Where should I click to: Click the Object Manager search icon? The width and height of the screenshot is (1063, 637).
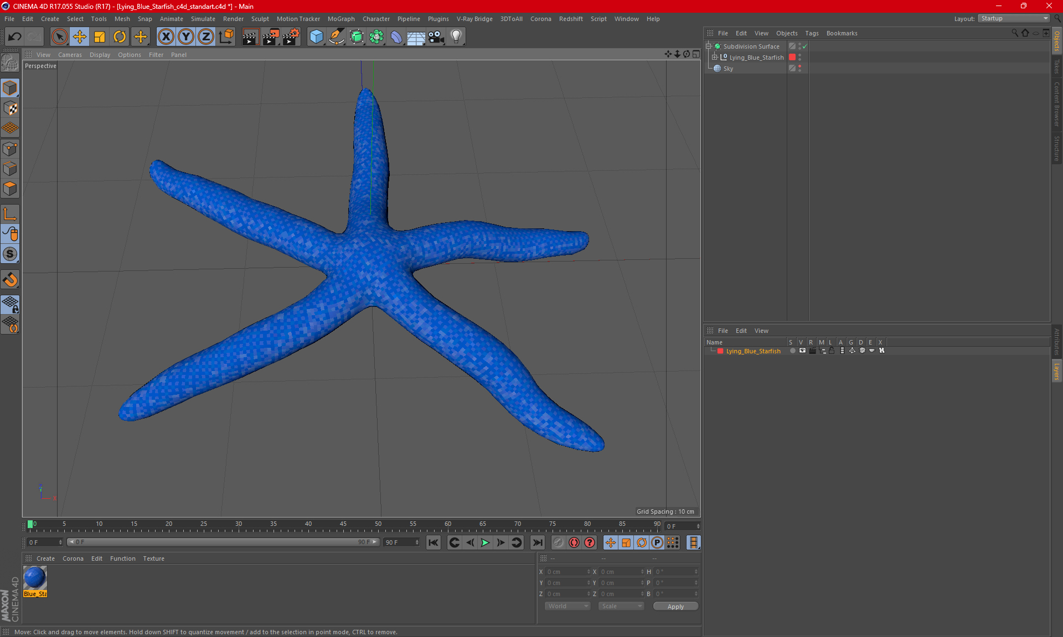(1015, 33)
